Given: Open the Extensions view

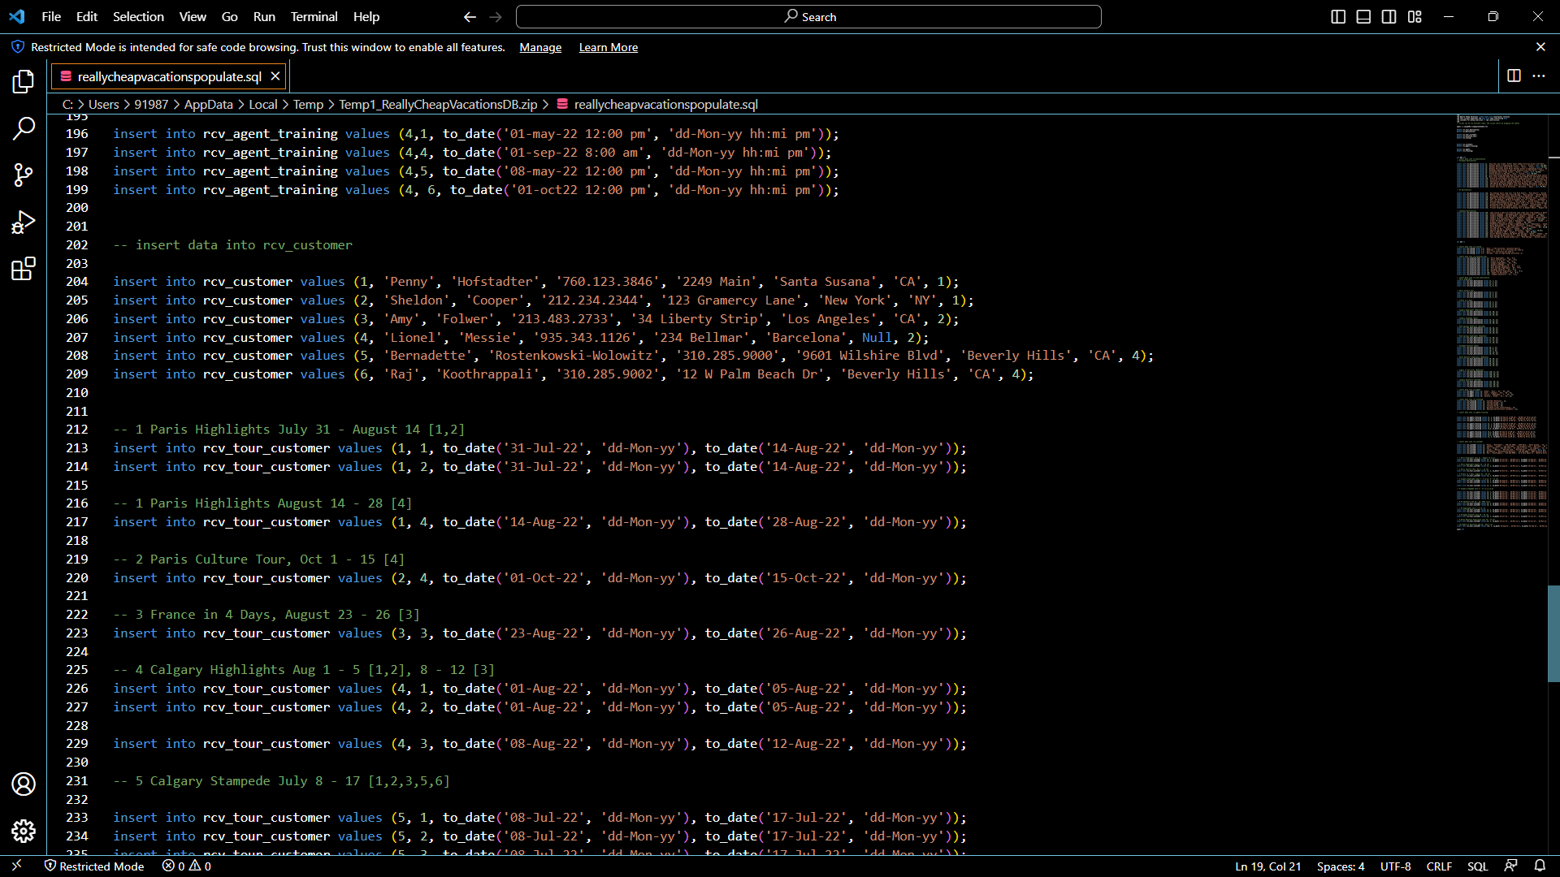Looking at the screenshot, I should (x=24, y=269).
